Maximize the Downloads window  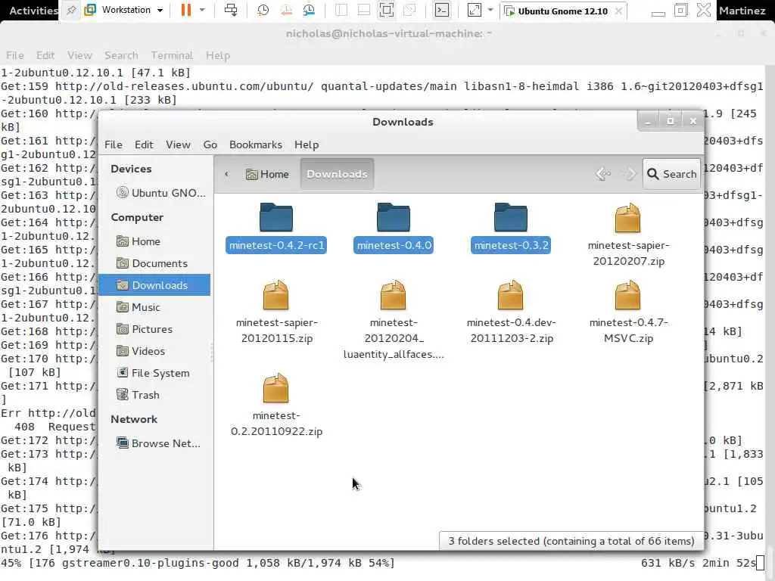tap(671, 121)
